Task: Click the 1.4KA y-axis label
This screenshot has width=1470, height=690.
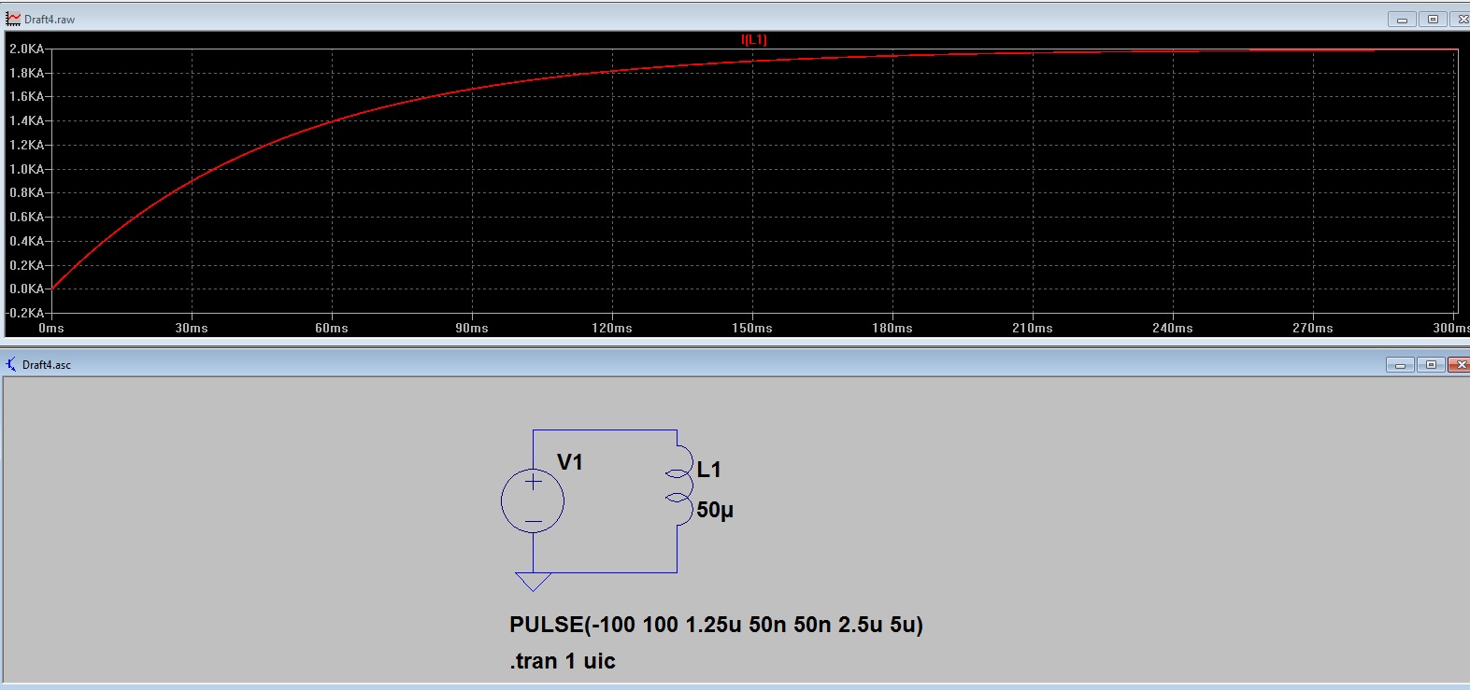Action: pyautogui.click(x=26, y=120)
